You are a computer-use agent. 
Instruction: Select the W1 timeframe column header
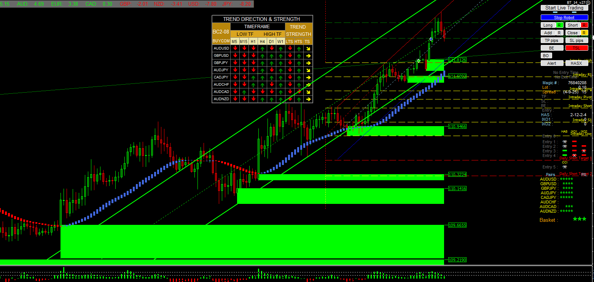[280, 41]
